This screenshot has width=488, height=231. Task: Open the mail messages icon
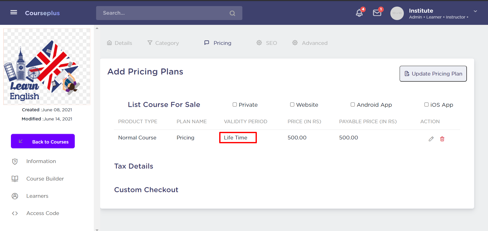[x=377, y=13]
